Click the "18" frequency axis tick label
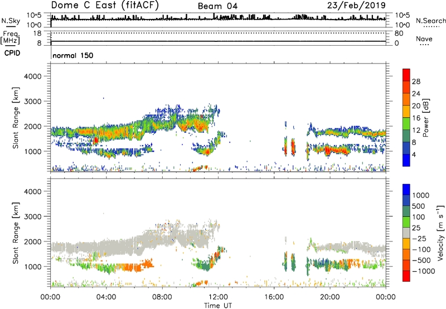Image resolution: width=446 pixels, height=309 pixels. click(37, 33)
